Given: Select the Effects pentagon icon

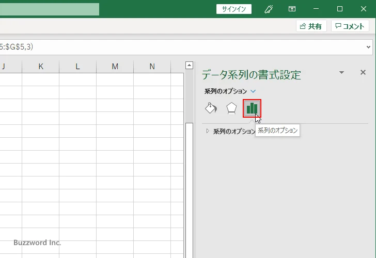Looking at the screenshot, I should pos(231,108).
